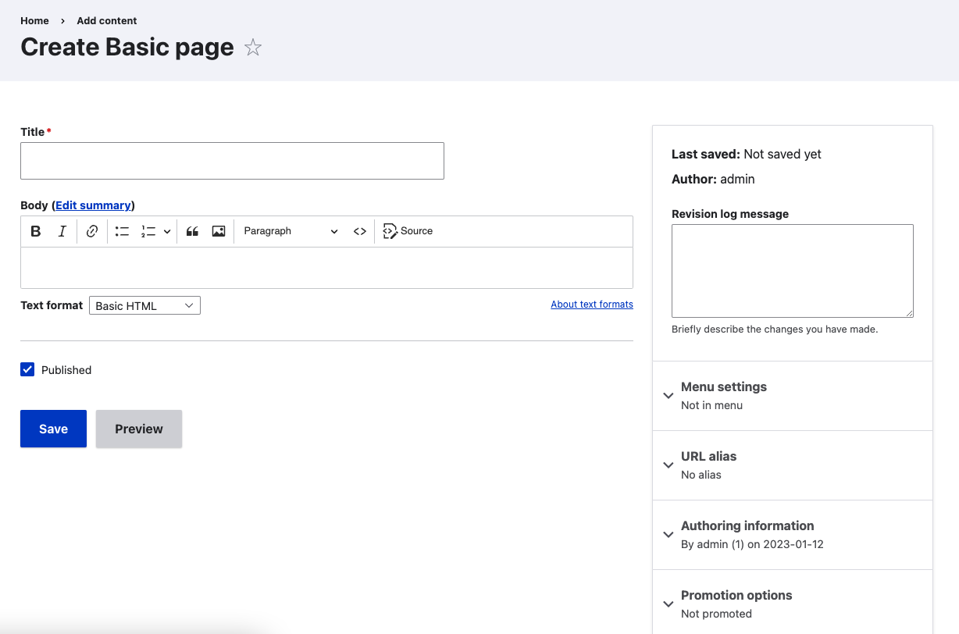
Task: Click the insert link icon
Action: point(92,231)
